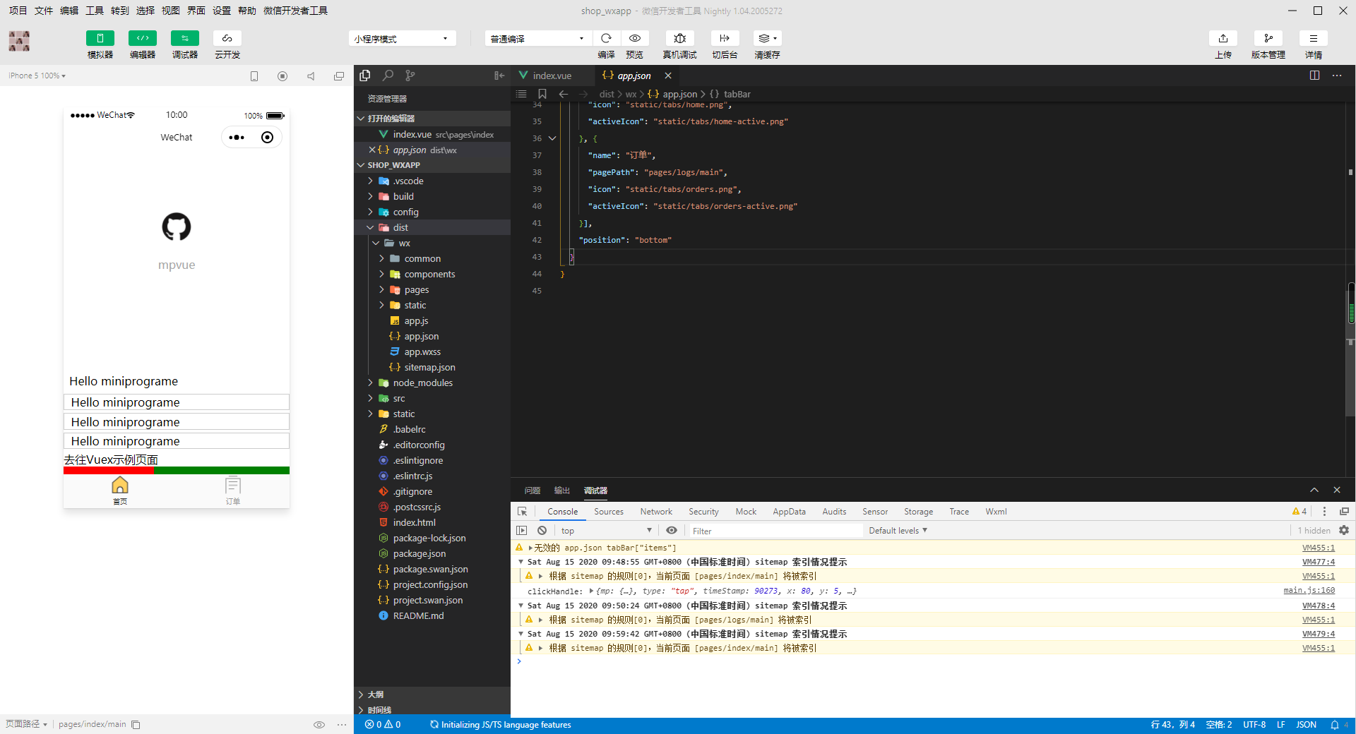Fold code block at line 36
1356x734 pixels.
click(x=552, y=138)
